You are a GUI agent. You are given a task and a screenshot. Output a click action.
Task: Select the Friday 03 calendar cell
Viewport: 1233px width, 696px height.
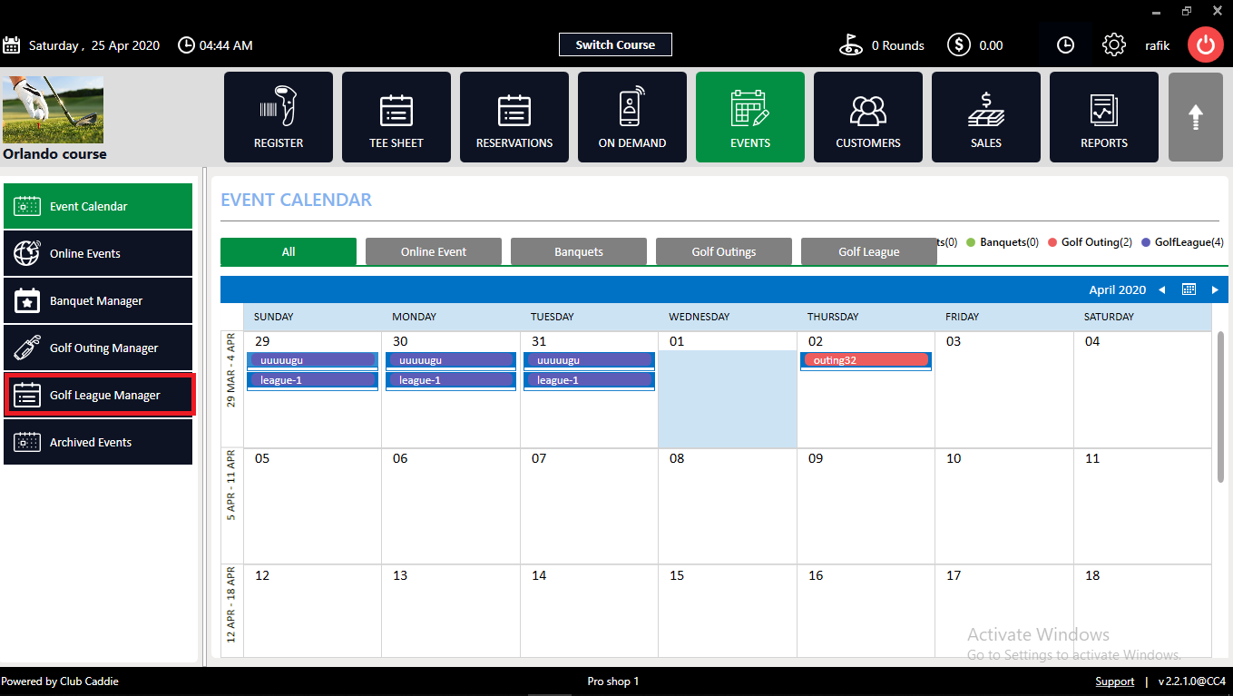1004,390
